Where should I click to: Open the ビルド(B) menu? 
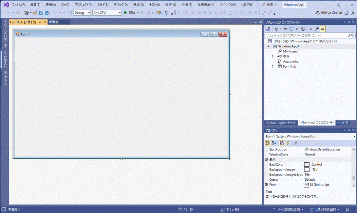pos(103,5)
